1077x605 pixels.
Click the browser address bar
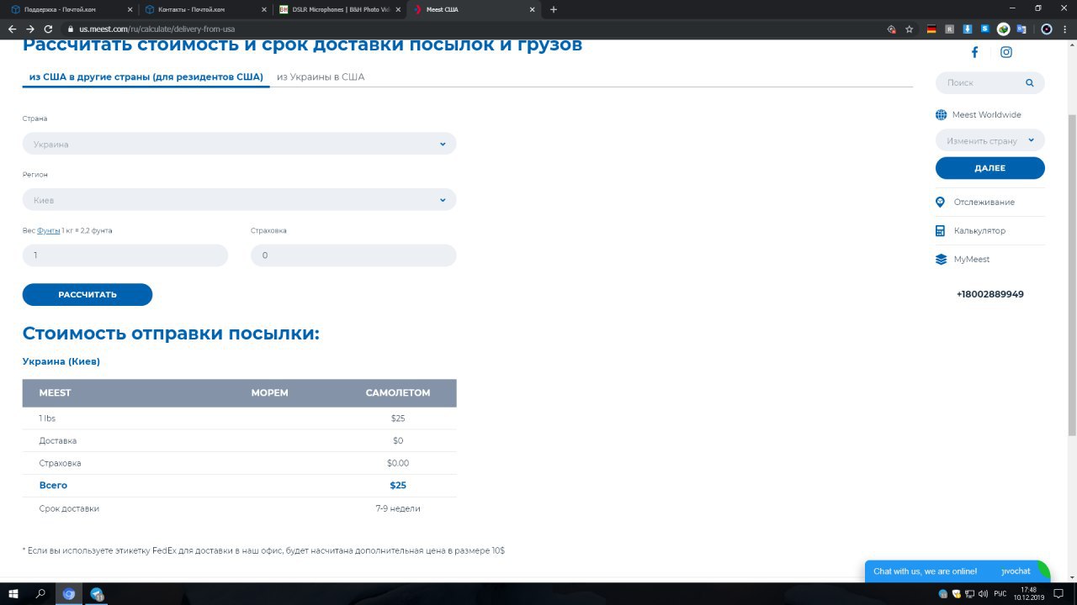point(480,29)
